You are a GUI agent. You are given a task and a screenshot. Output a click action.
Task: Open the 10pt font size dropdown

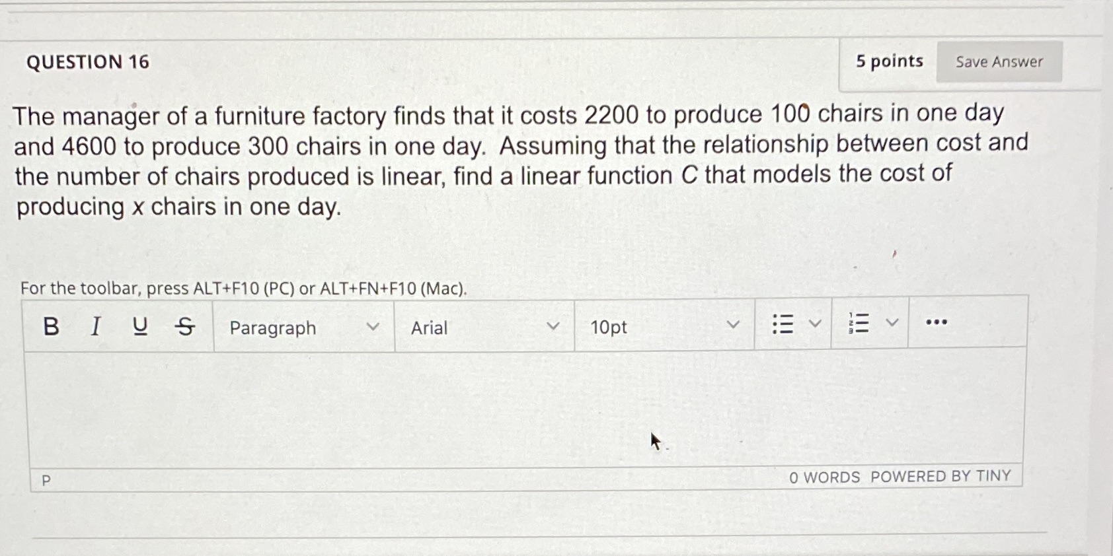tap(663, 327)
